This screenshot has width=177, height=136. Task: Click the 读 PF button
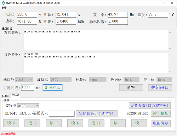96,123
